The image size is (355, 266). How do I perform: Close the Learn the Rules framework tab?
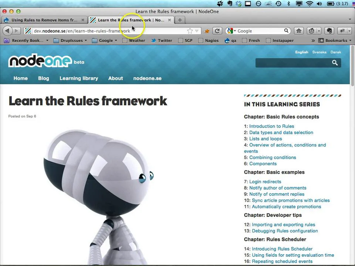coord(169,20)
